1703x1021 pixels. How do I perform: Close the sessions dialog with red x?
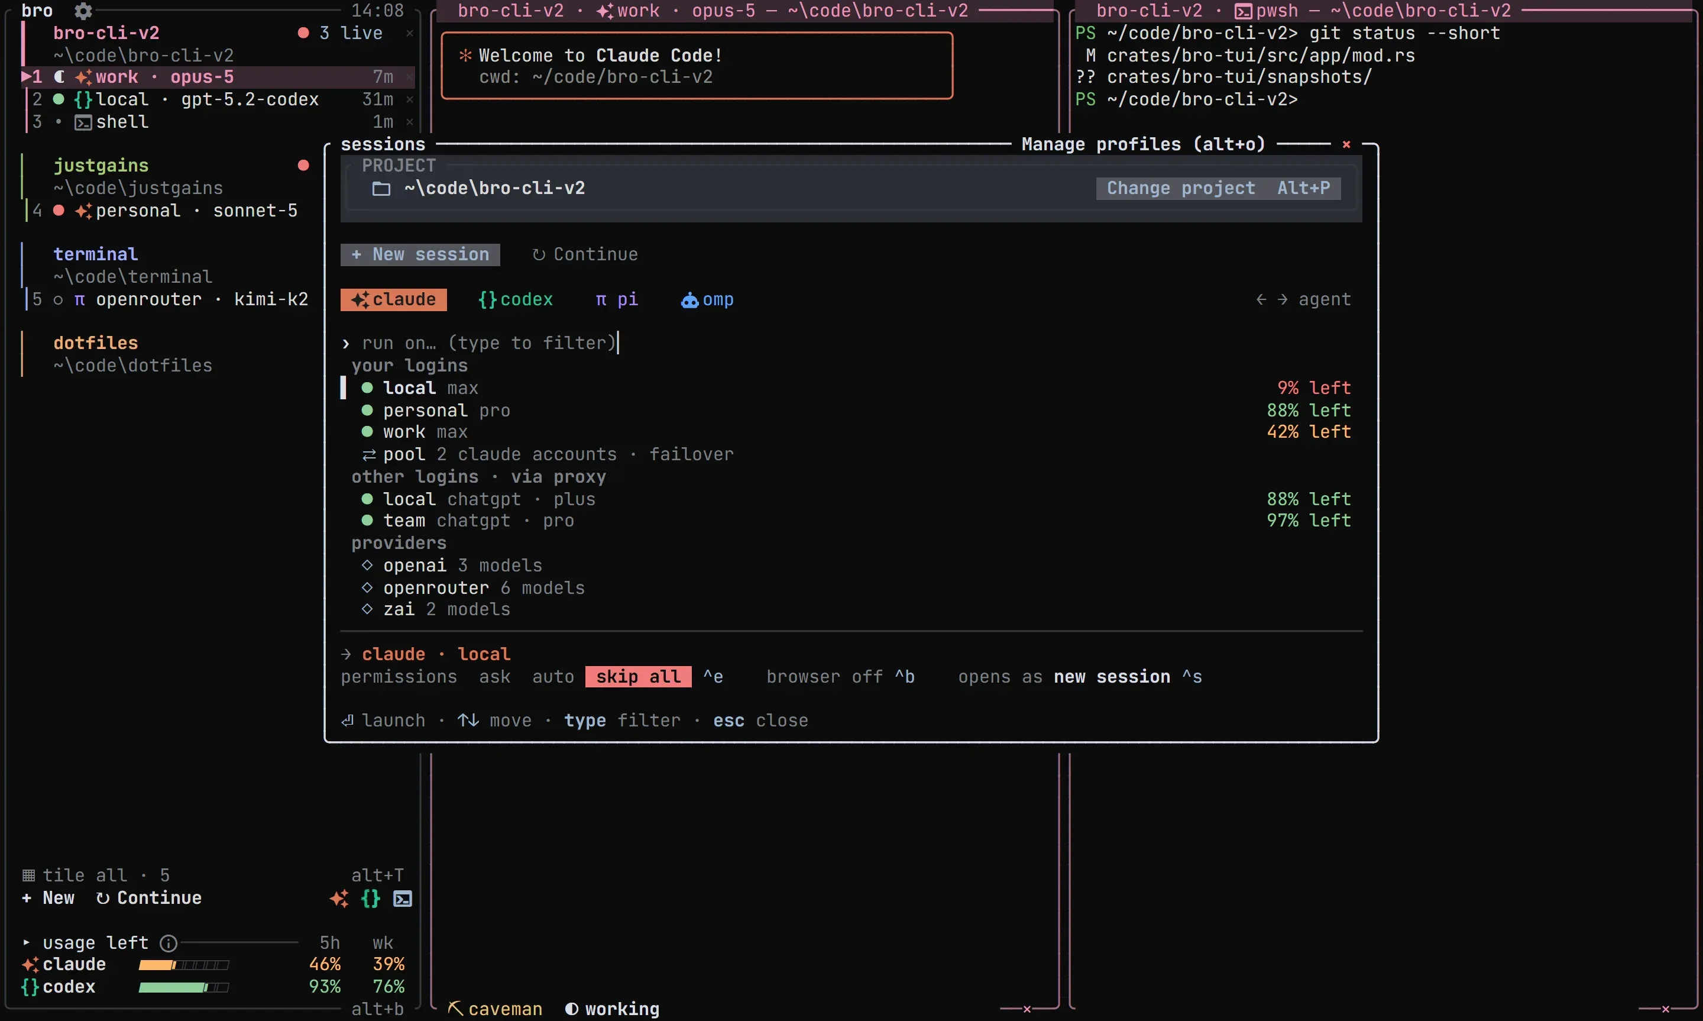tap(1346, 144)
